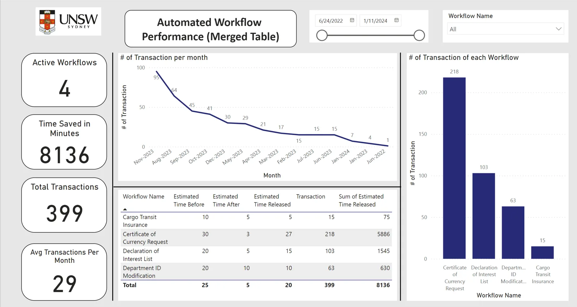Click the 218 transaction cell in table
This screenshot has height=307, width=577.
coord(330,234)
